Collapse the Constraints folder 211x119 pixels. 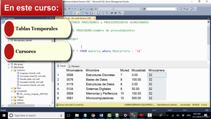click(x=12, y=91)
